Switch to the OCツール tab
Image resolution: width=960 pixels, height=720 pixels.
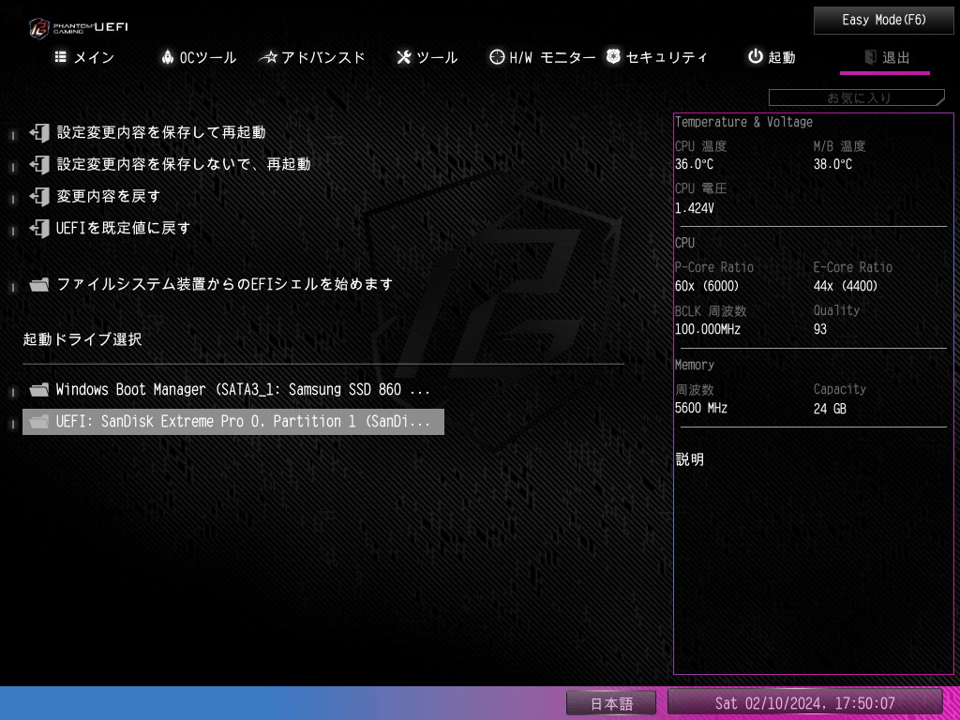click(x=199, y=57)
